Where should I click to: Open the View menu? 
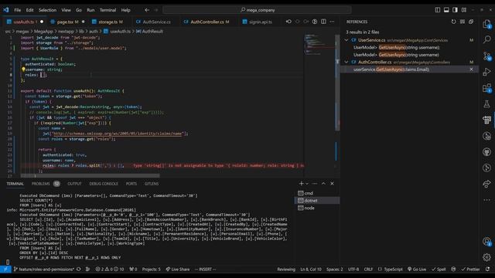[x=66, y=10]
